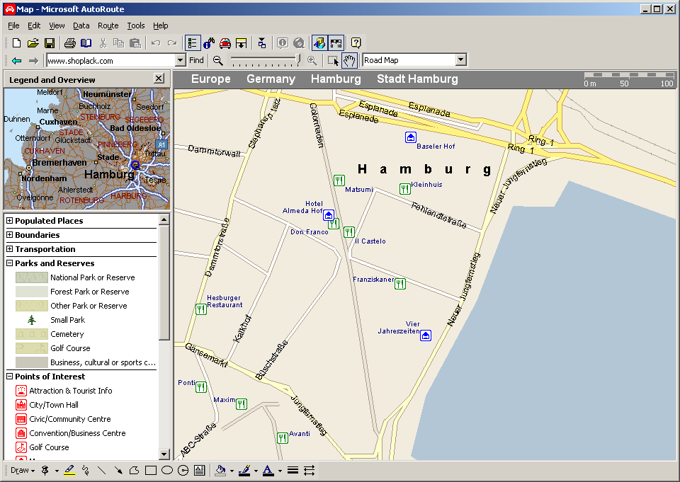Select the yellow Highlighter tool
The image size is (680, 482).
coord(69,470)
